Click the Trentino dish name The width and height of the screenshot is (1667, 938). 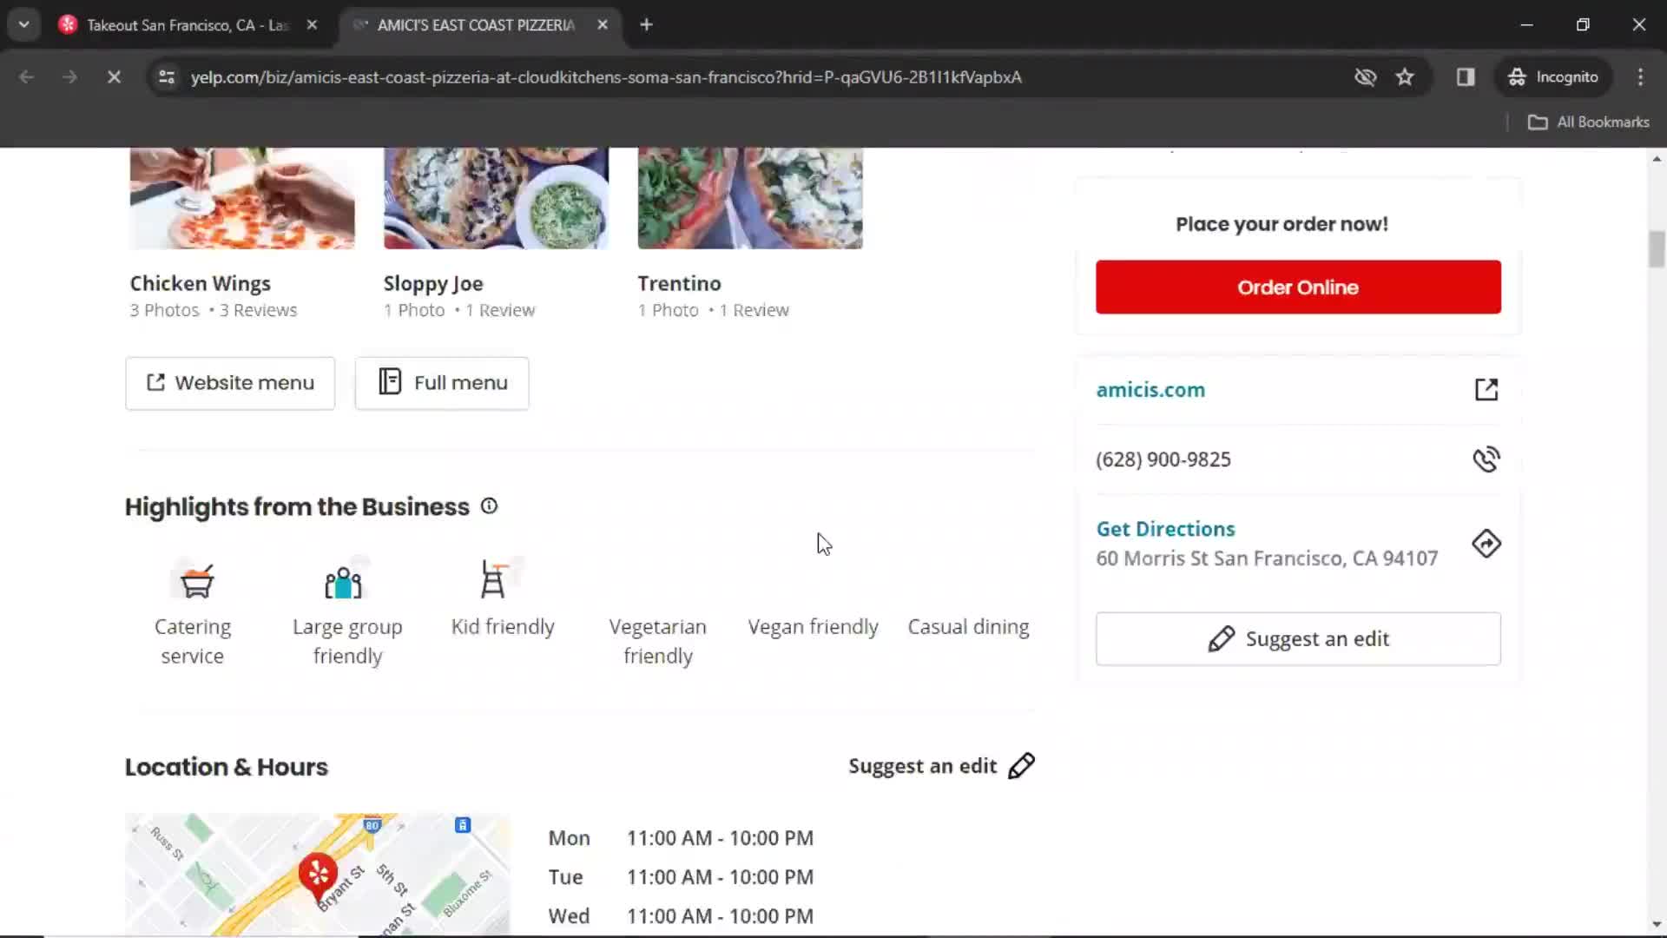[x=679, y=283]
